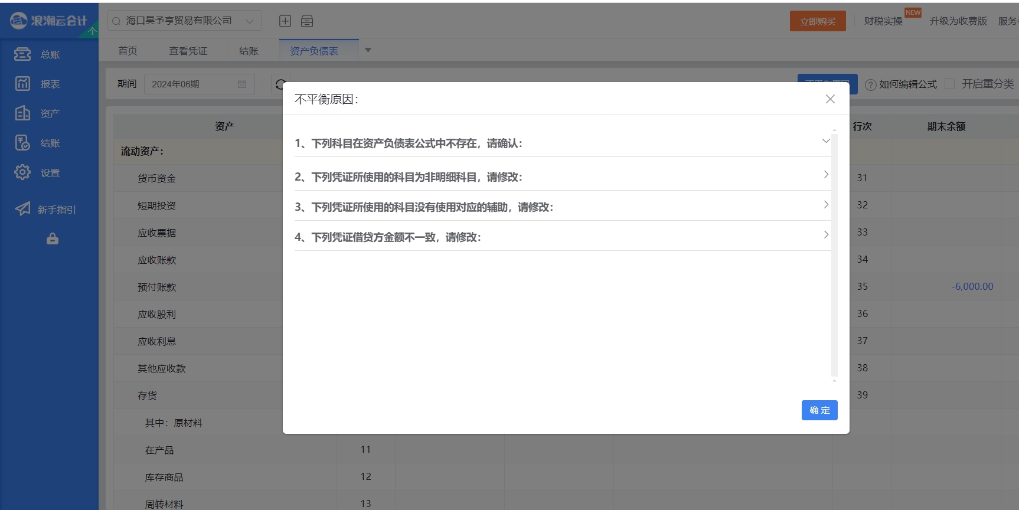Click the -6,000.00 balance value

click(x=972, y=286)
